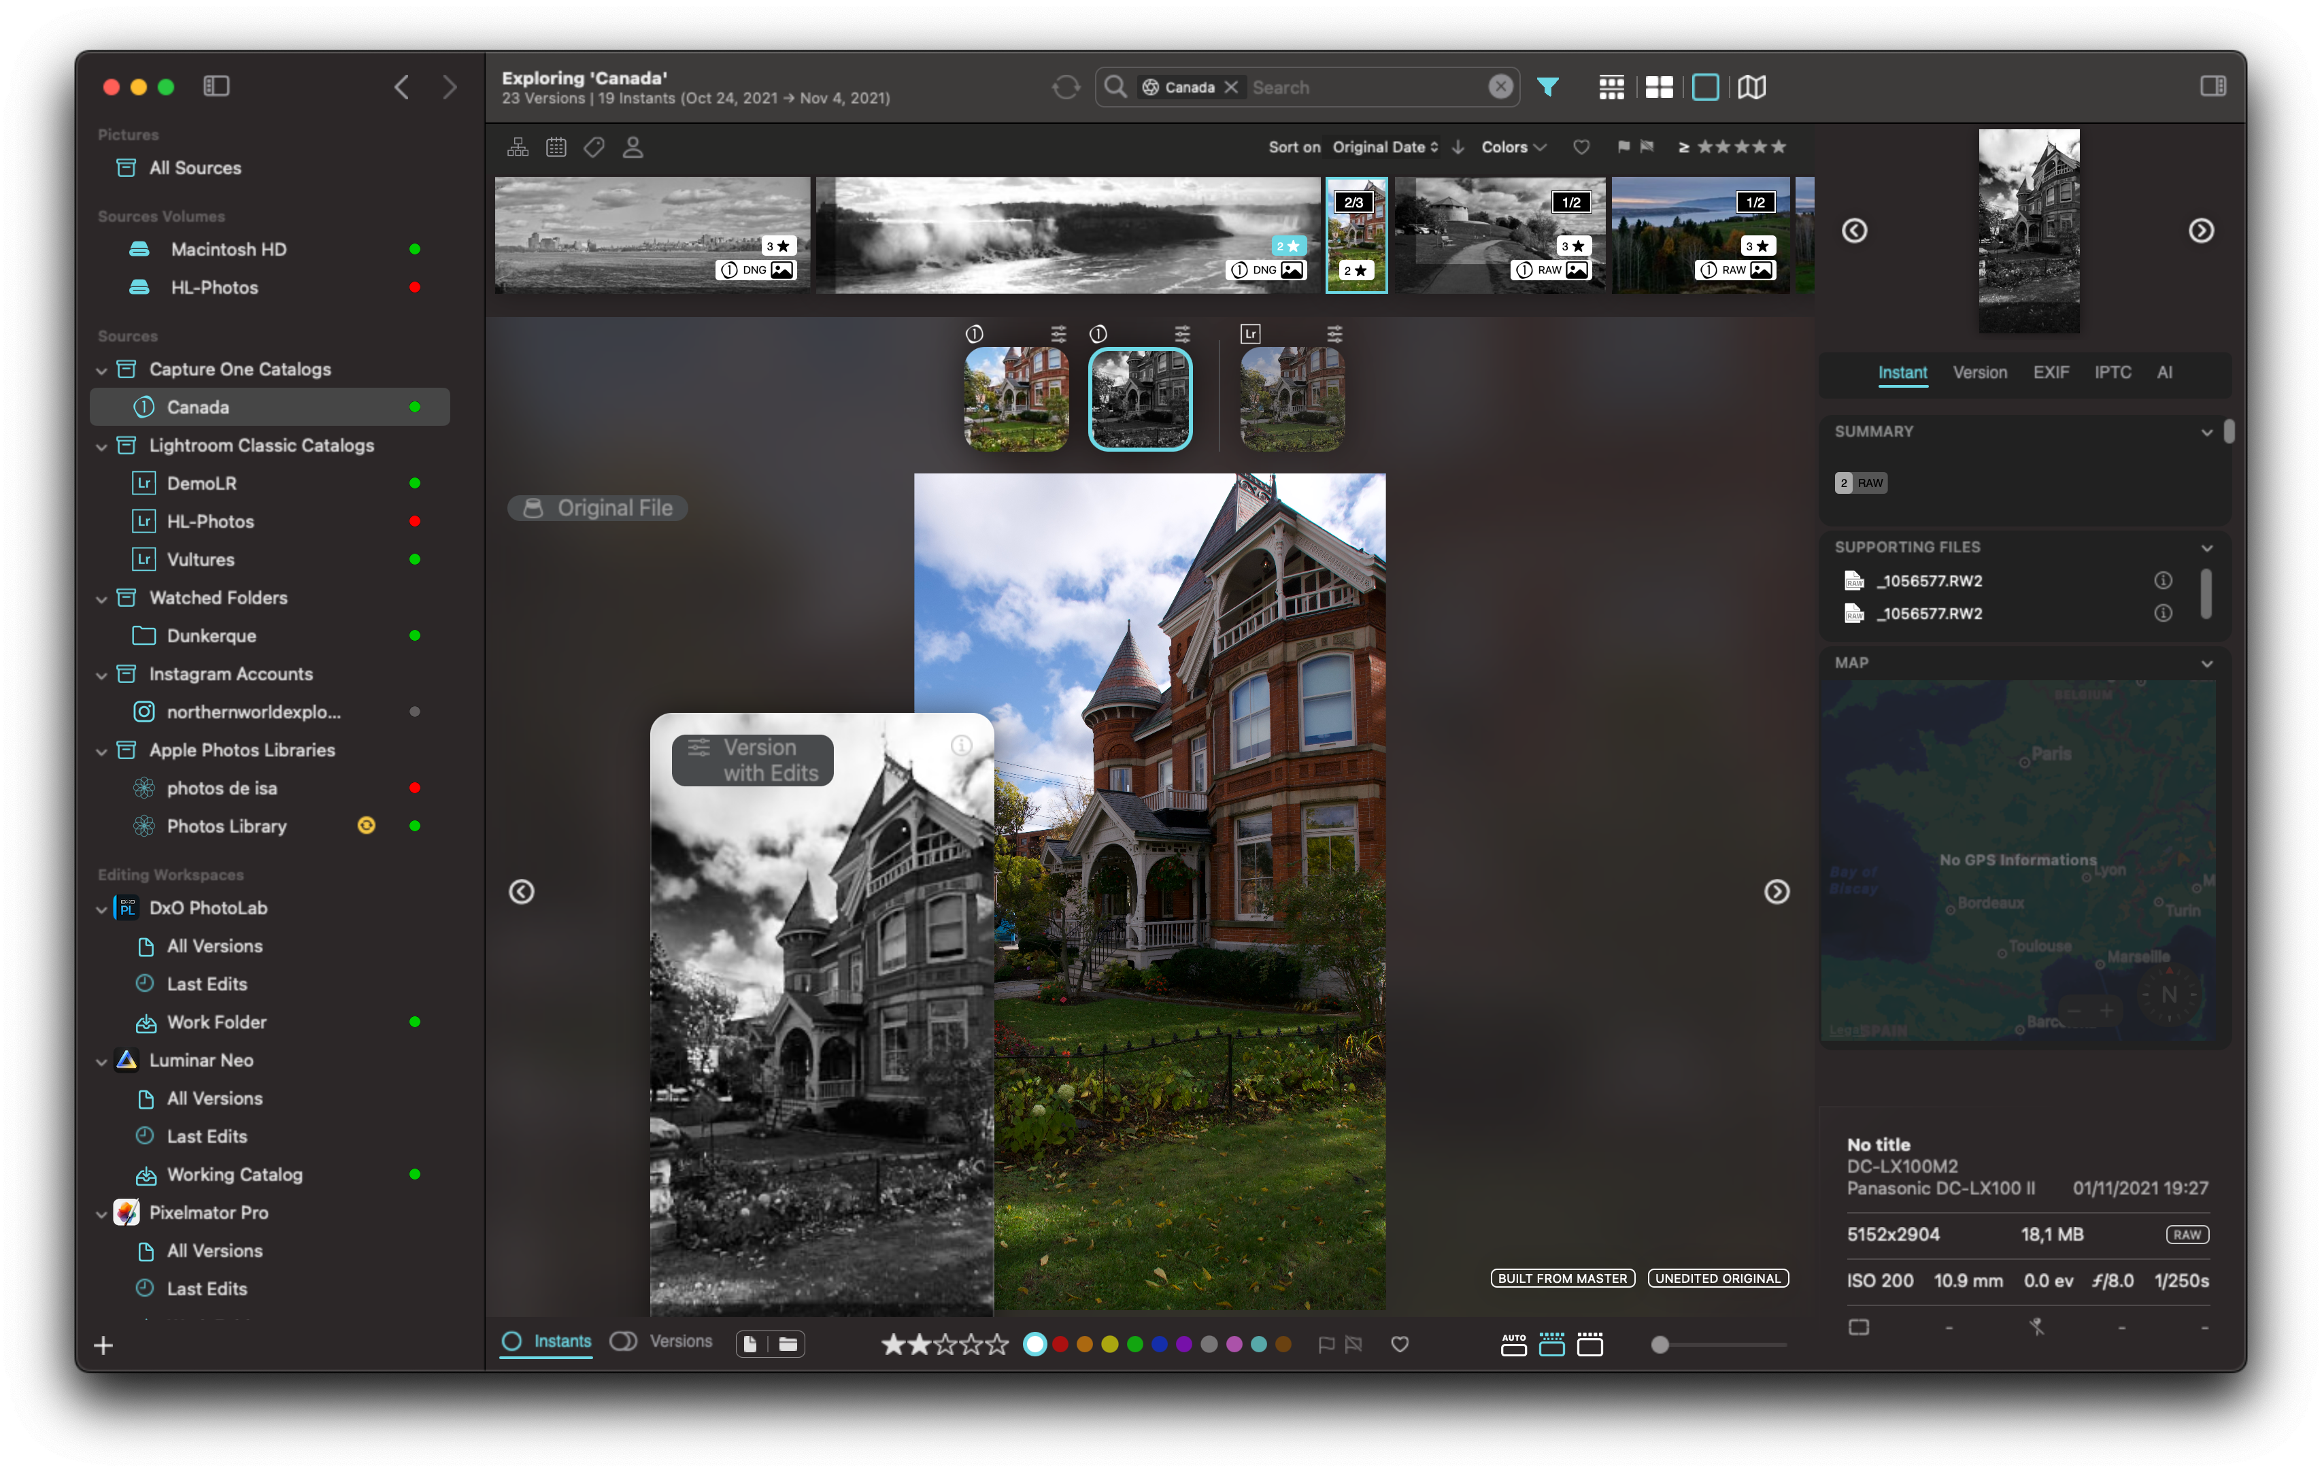Viewport: 2322px width, 1472px height.
Task: Go back with the left chevron
Action: coord(402,88)
